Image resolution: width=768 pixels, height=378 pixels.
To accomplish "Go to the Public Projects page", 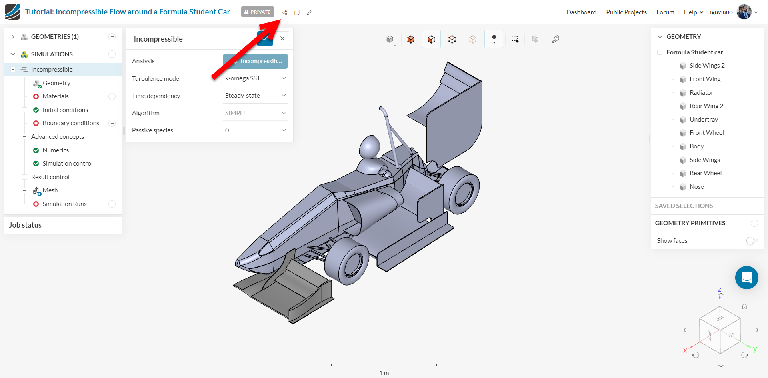I will point(626,12).
